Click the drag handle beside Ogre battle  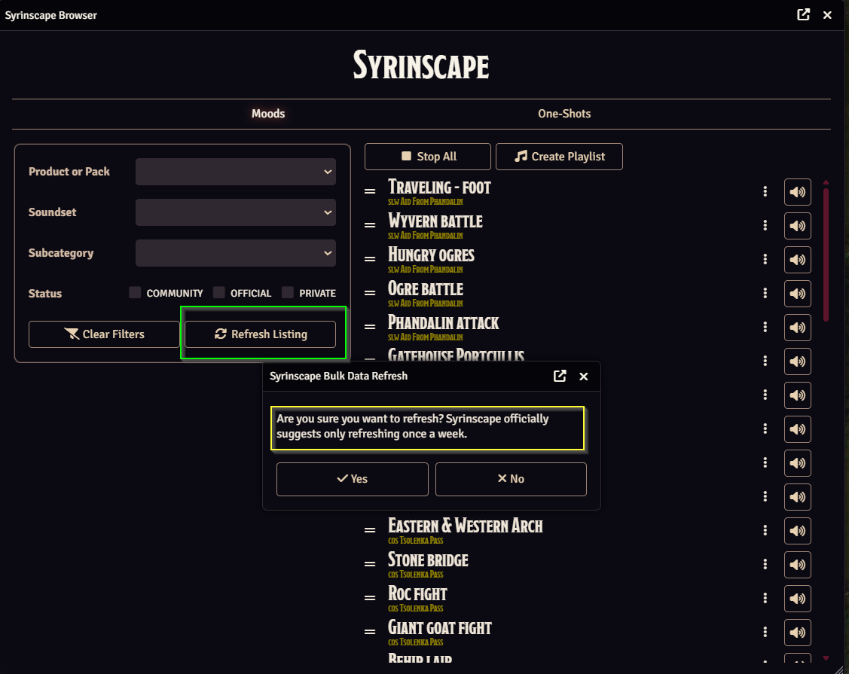[x=370, y=293]
